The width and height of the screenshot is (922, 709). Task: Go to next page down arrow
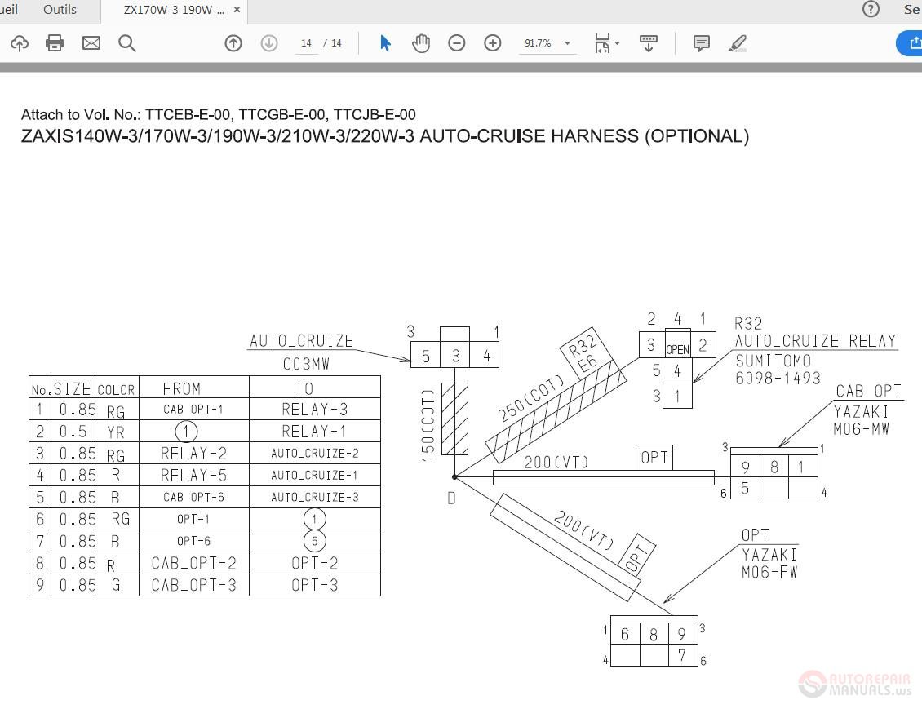point(269,43)
